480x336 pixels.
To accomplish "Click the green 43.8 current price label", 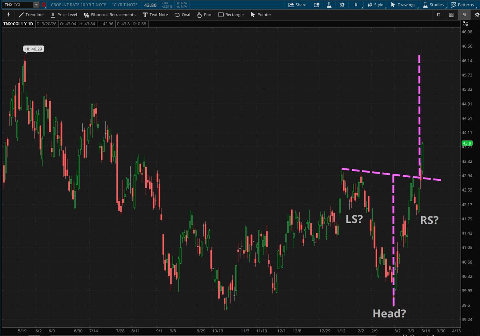I will [467, 143].
